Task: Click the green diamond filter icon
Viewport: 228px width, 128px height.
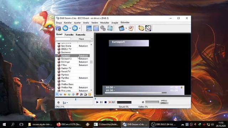Action: point(69,94)
